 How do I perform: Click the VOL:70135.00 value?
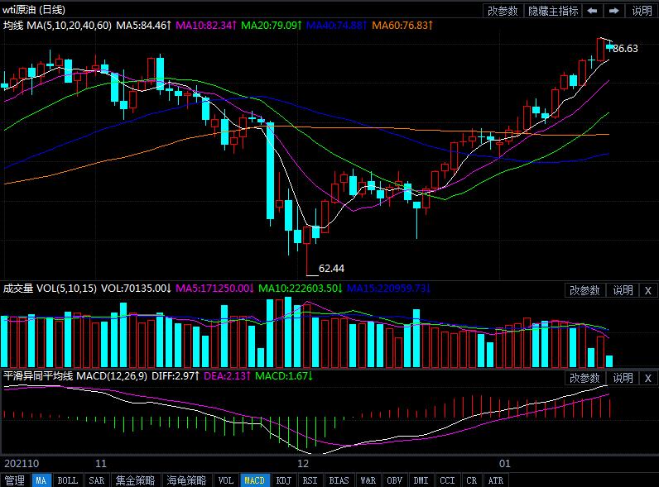[x=136, y=289]
